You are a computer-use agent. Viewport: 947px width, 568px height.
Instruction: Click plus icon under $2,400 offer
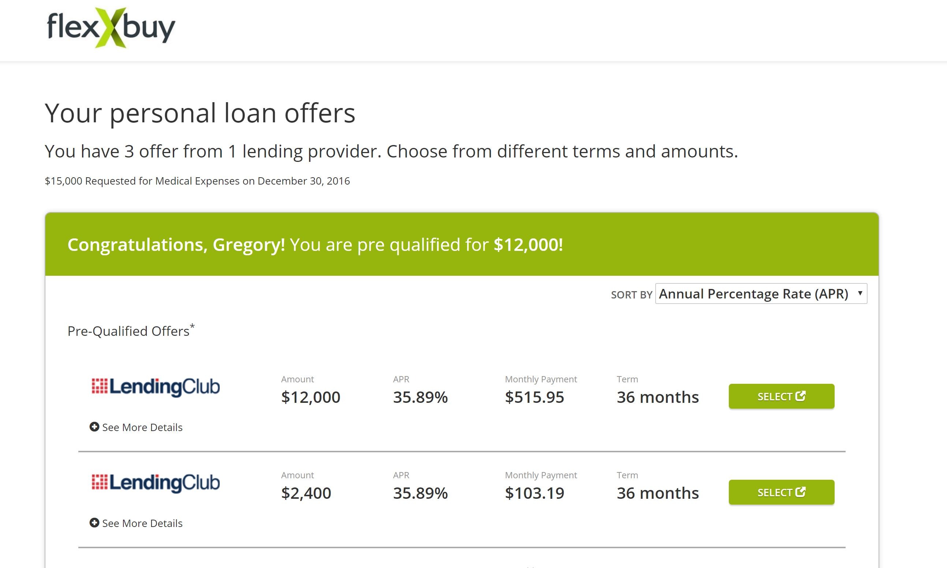click(x=94, y=523)
